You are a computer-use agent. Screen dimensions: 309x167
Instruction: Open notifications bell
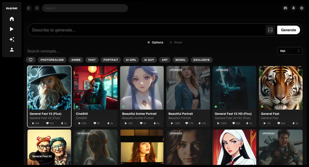coord(294,8)
